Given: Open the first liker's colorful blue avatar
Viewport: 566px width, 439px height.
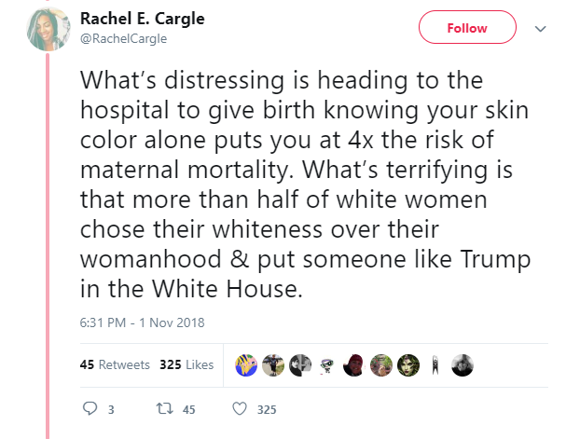Looking at the screenshot, I should tap(246, 365).
